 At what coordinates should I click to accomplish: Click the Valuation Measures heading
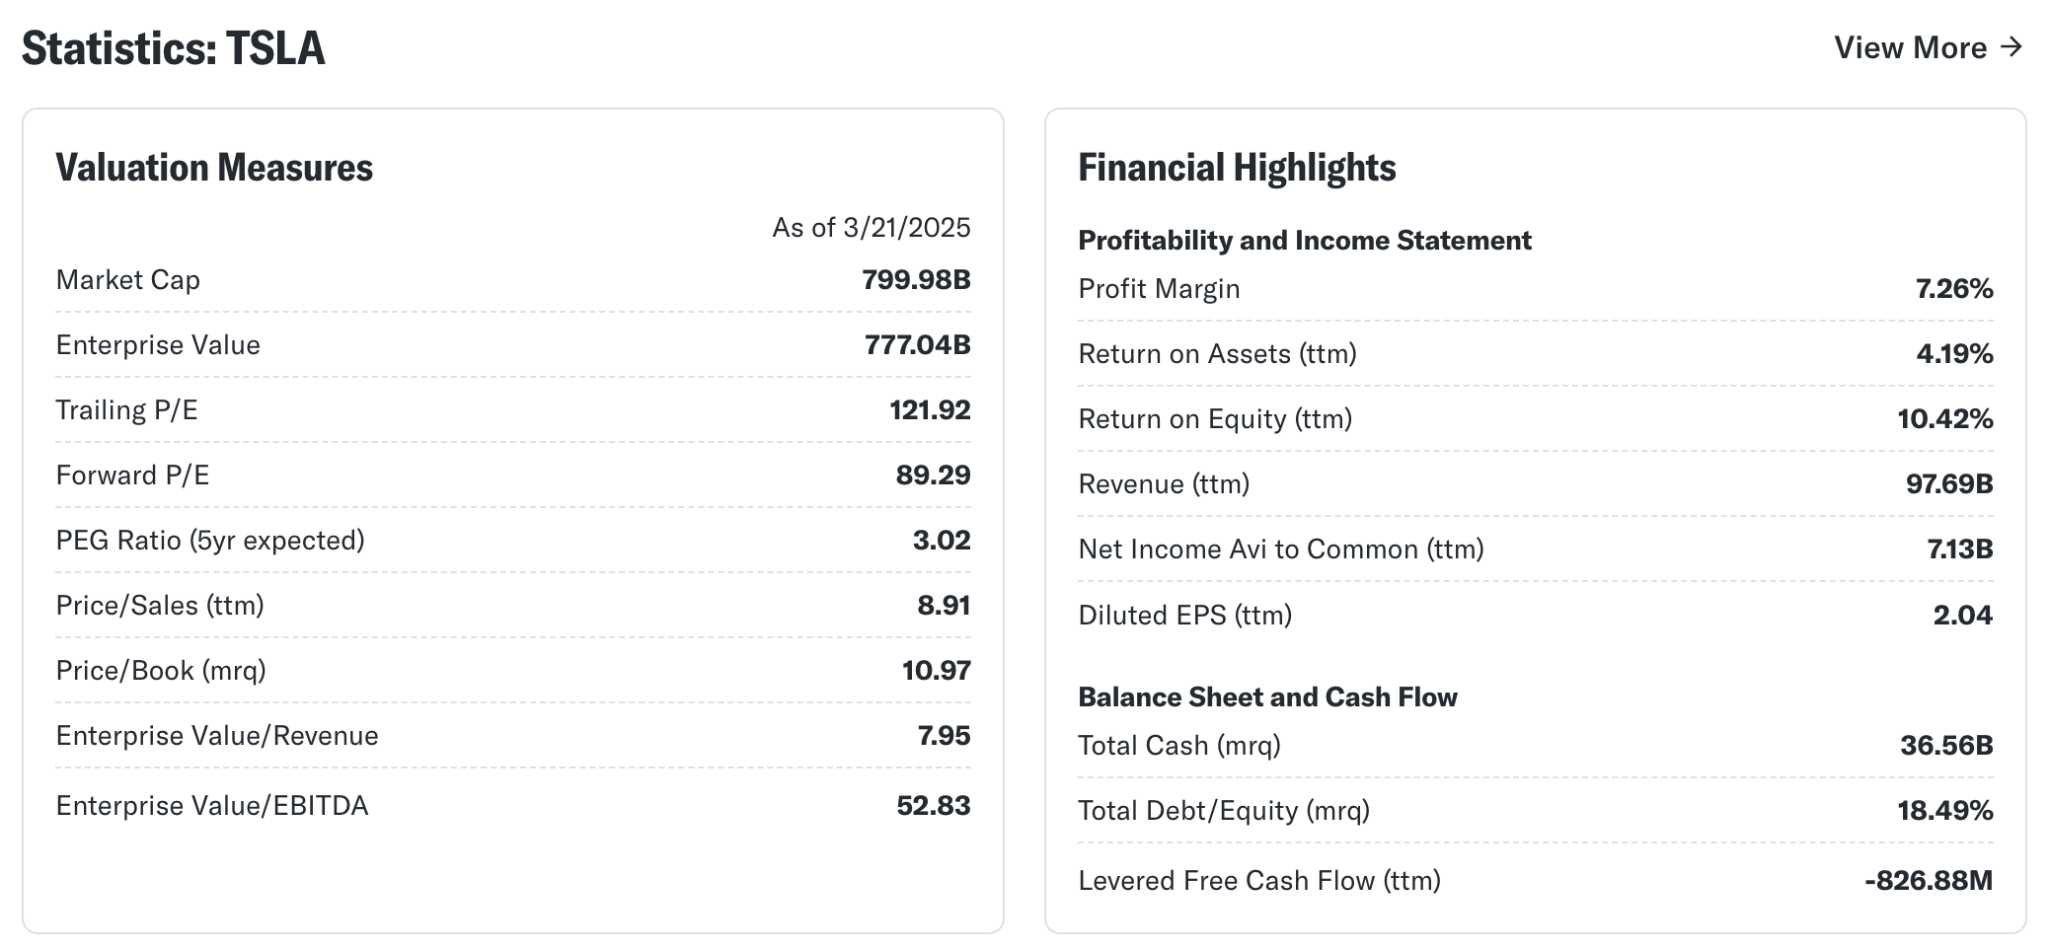coord(214,168)
